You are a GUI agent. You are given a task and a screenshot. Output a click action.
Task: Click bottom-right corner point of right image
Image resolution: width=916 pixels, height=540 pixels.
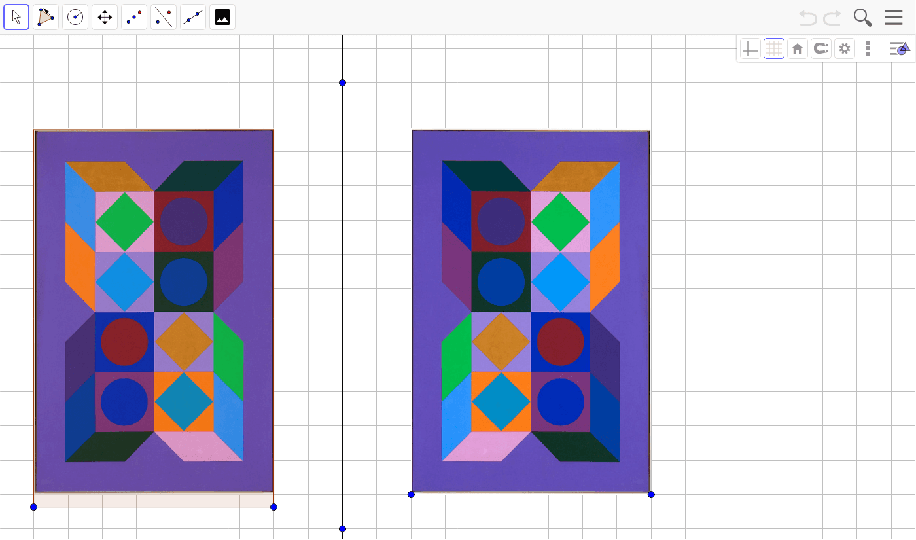coord(651,495)
